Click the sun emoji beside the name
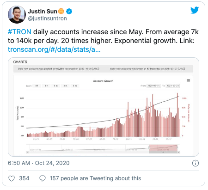 (61, 11)
